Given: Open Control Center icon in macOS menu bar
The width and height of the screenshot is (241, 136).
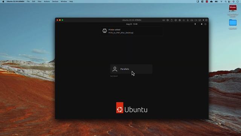Looking at the screenshot, I should (229, 2).
